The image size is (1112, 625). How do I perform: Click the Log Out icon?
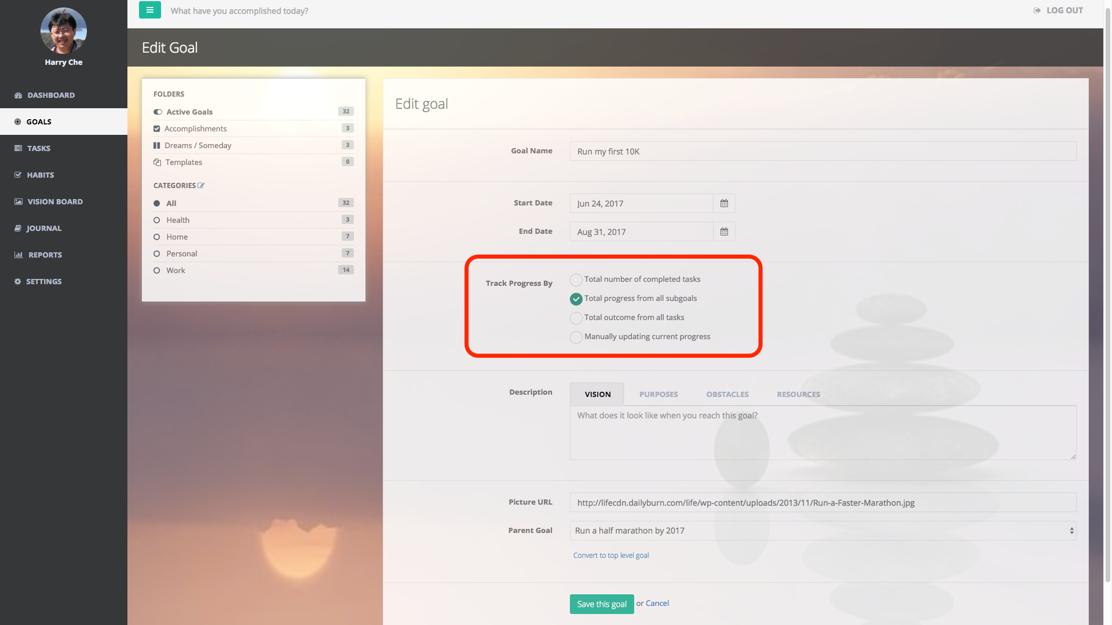pyautogui.click(x=1037, y=10)
